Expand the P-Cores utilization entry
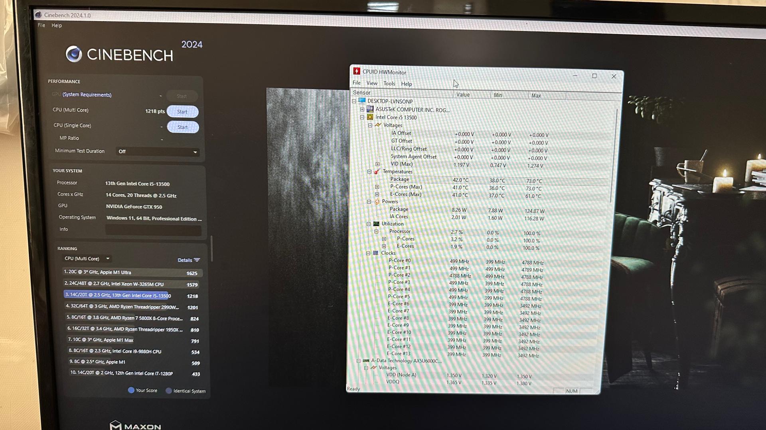 [384, 239]
